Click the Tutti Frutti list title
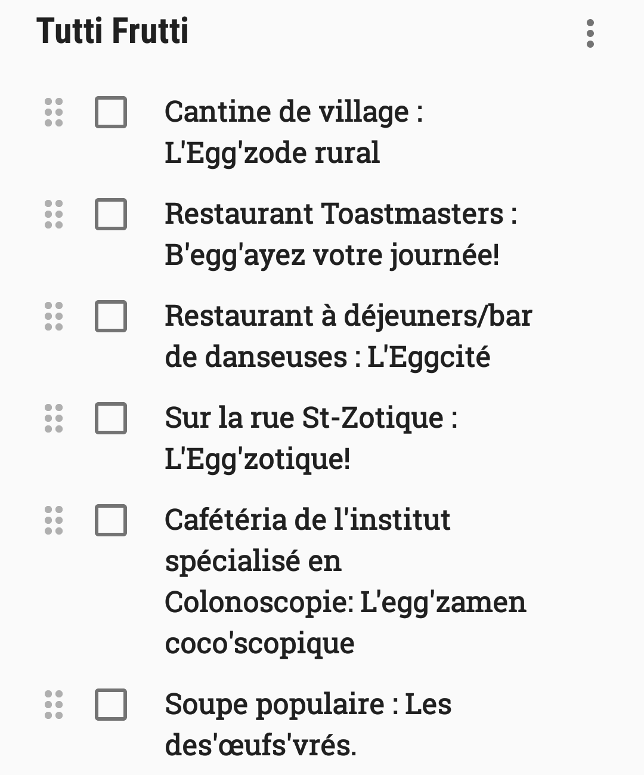644x775 pixels. (113, 31)
